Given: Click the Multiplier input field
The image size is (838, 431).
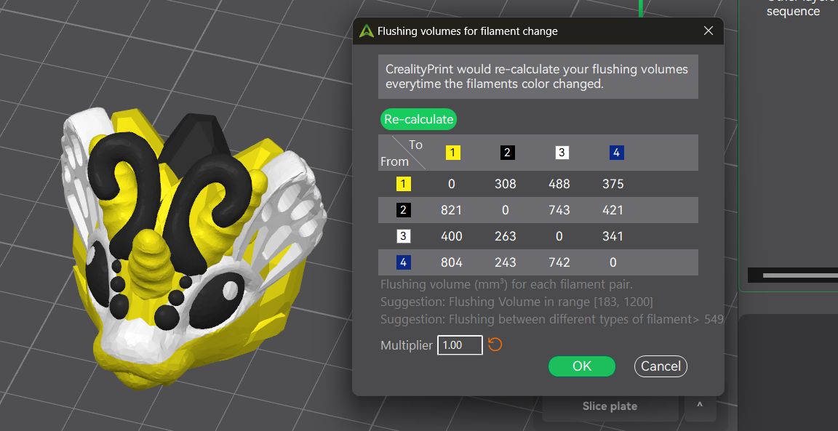Looking at the screenshot, I should coord(460,345).
